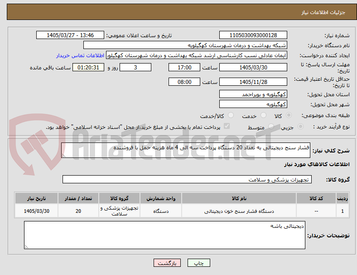Image resolution: width=357 pixels, height=275 pixels.
Task: Select the کالا/خدمت radio button
Action: pyautogui.click(x=231, y=115)
